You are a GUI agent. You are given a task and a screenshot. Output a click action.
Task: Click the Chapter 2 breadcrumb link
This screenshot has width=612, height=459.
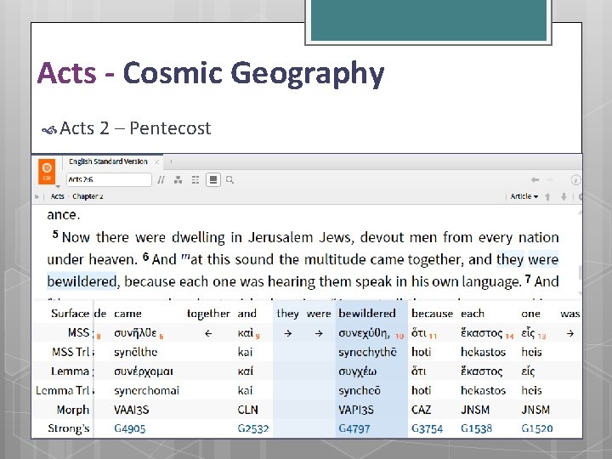(88, 196)
